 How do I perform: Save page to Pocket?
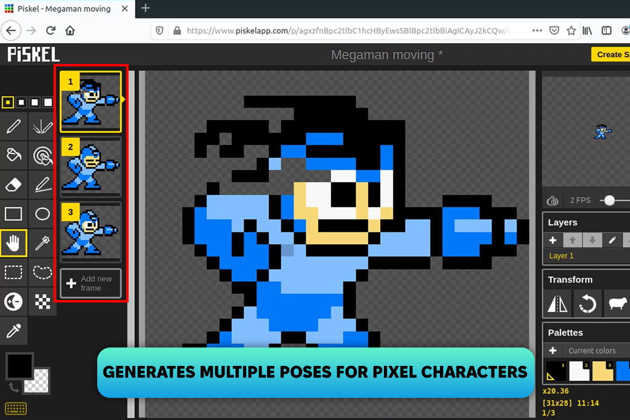[x=554, y=31]
